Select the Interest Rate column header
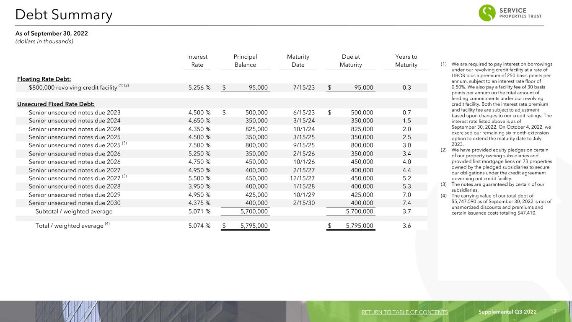Screen dimensions: 572x322 coord(197,61)
